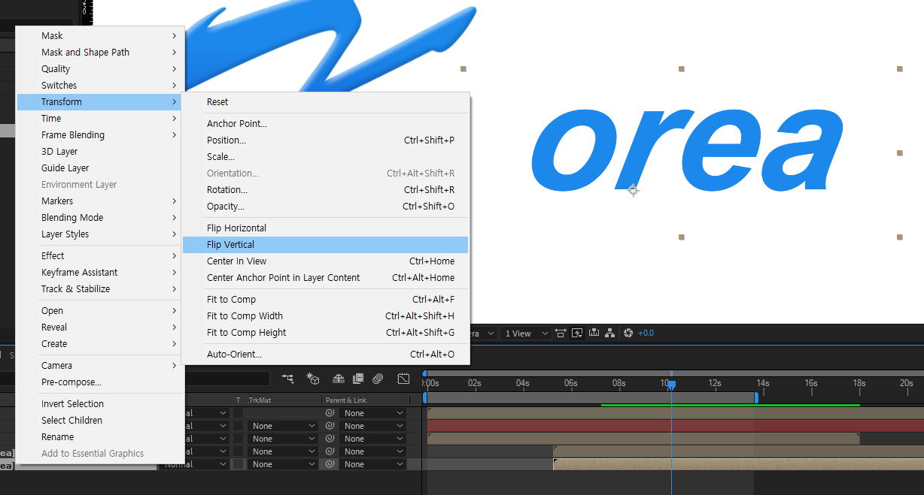Open the Fast Previews icon

coord(577,334)
